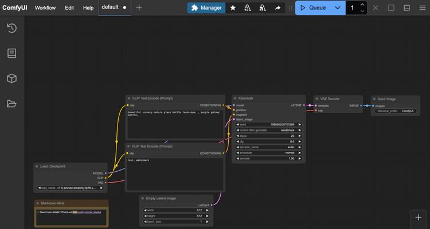
Task: Click the samples input slot on VAE Decode
Action: point(316,106)
